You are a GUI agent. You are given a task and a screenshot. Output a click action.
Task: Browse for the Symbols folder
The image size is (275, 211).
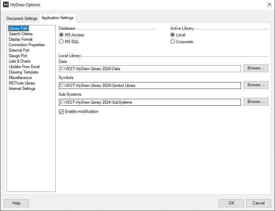coord(256,85)
